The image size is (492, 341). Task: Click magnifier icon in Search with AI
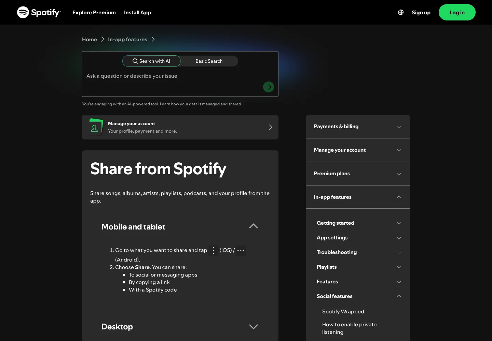[135, 61]
